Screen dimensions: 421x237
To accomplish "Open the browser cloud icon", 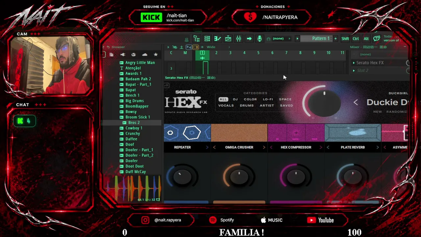I will click(145, 55).
